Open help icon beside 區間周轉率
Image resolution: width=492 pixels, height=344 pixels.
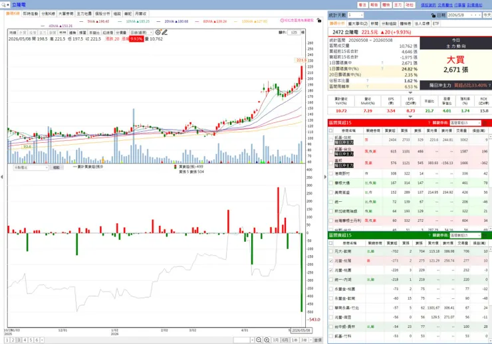(x=367, y=86)
